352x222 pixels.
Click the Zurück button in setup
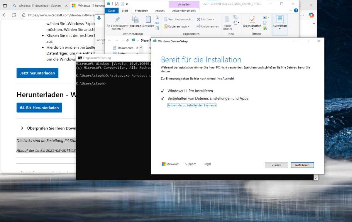(276, 165)
